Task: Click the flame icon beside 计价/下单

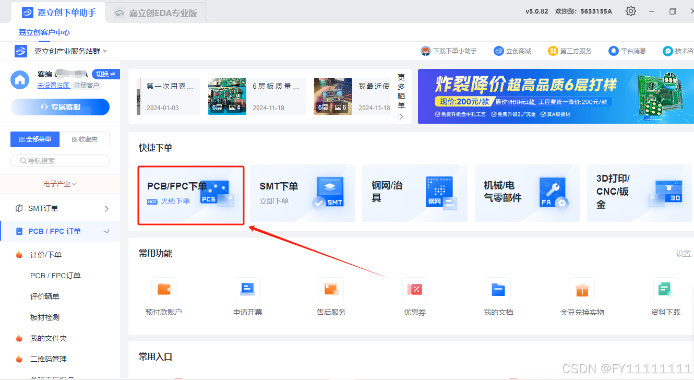Action: (x=19, y=255)
